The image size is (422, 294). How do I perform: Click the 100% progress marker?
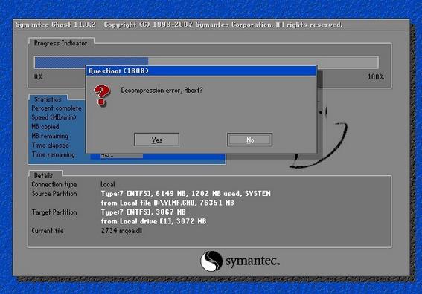pos(376,76)
